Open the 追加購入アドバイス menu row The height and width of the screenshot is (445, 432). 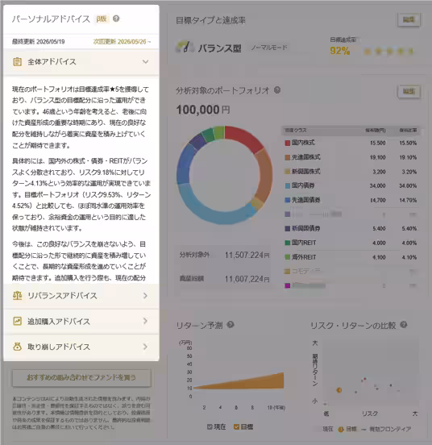click(81, 322)
